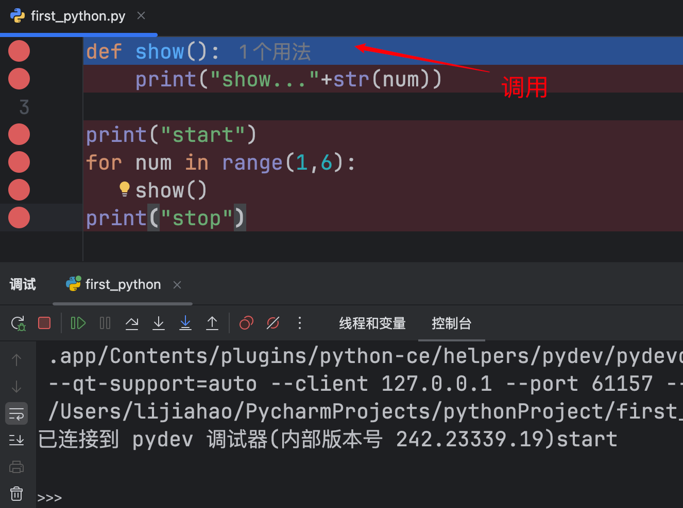Click the print console output icon
683x508 pixels.
point(16,467)
